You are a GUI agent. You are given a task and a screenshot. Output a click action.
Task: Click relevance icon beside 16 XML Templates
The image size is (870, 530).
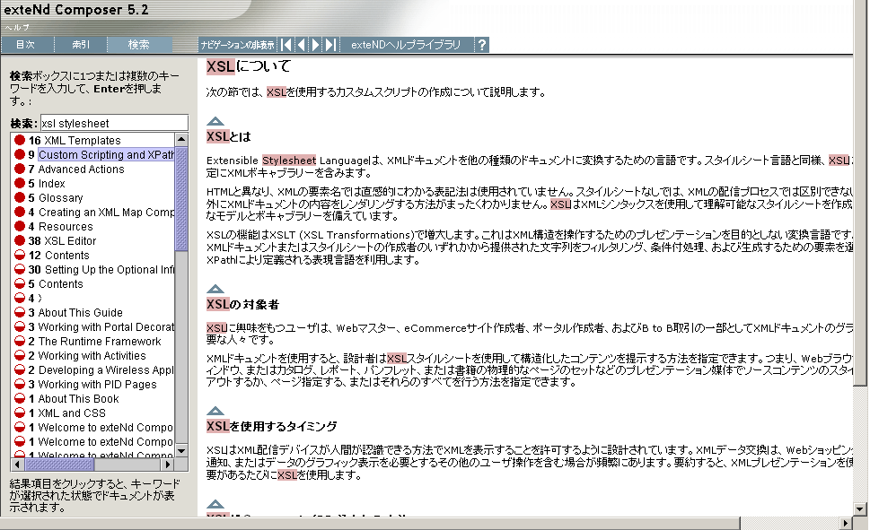click(x=20, y=140)
